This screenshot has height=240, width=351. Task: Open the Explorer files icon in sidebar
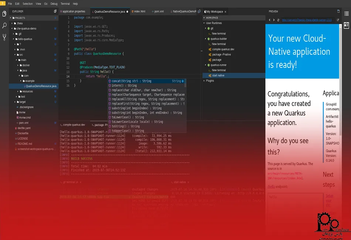pyautogui.click(x=4, y=14)
